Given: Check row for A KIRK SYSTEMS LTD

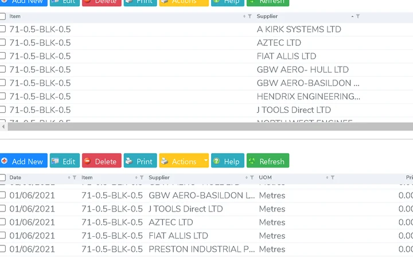Looking at the screenshot, I should 3,29.
